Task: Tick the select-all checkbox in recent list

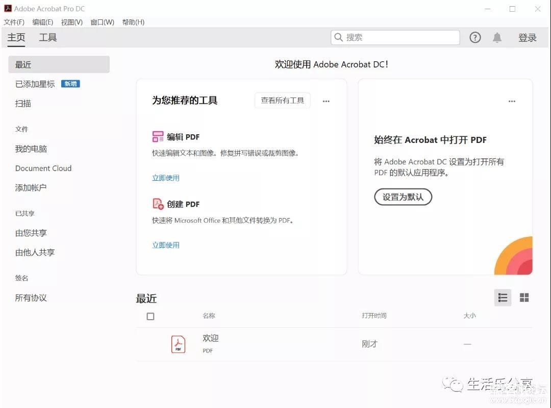Action: point(151,316)
